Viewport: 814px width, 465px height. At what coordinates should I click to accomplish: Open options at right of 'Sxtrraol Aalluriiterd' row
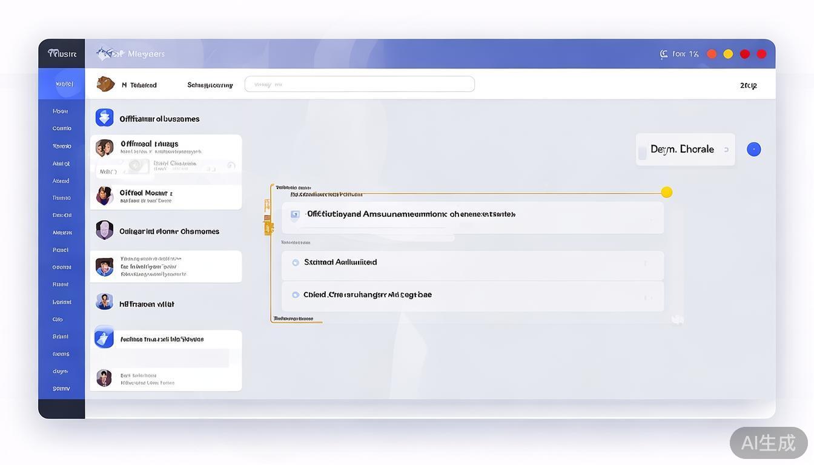click(645, 263)
